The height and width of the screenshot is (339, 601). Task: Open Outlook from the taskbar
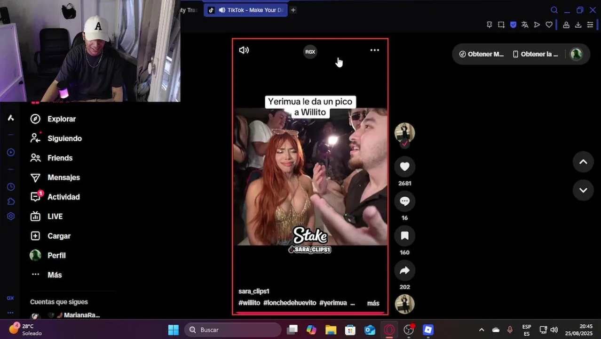[370, 330]
